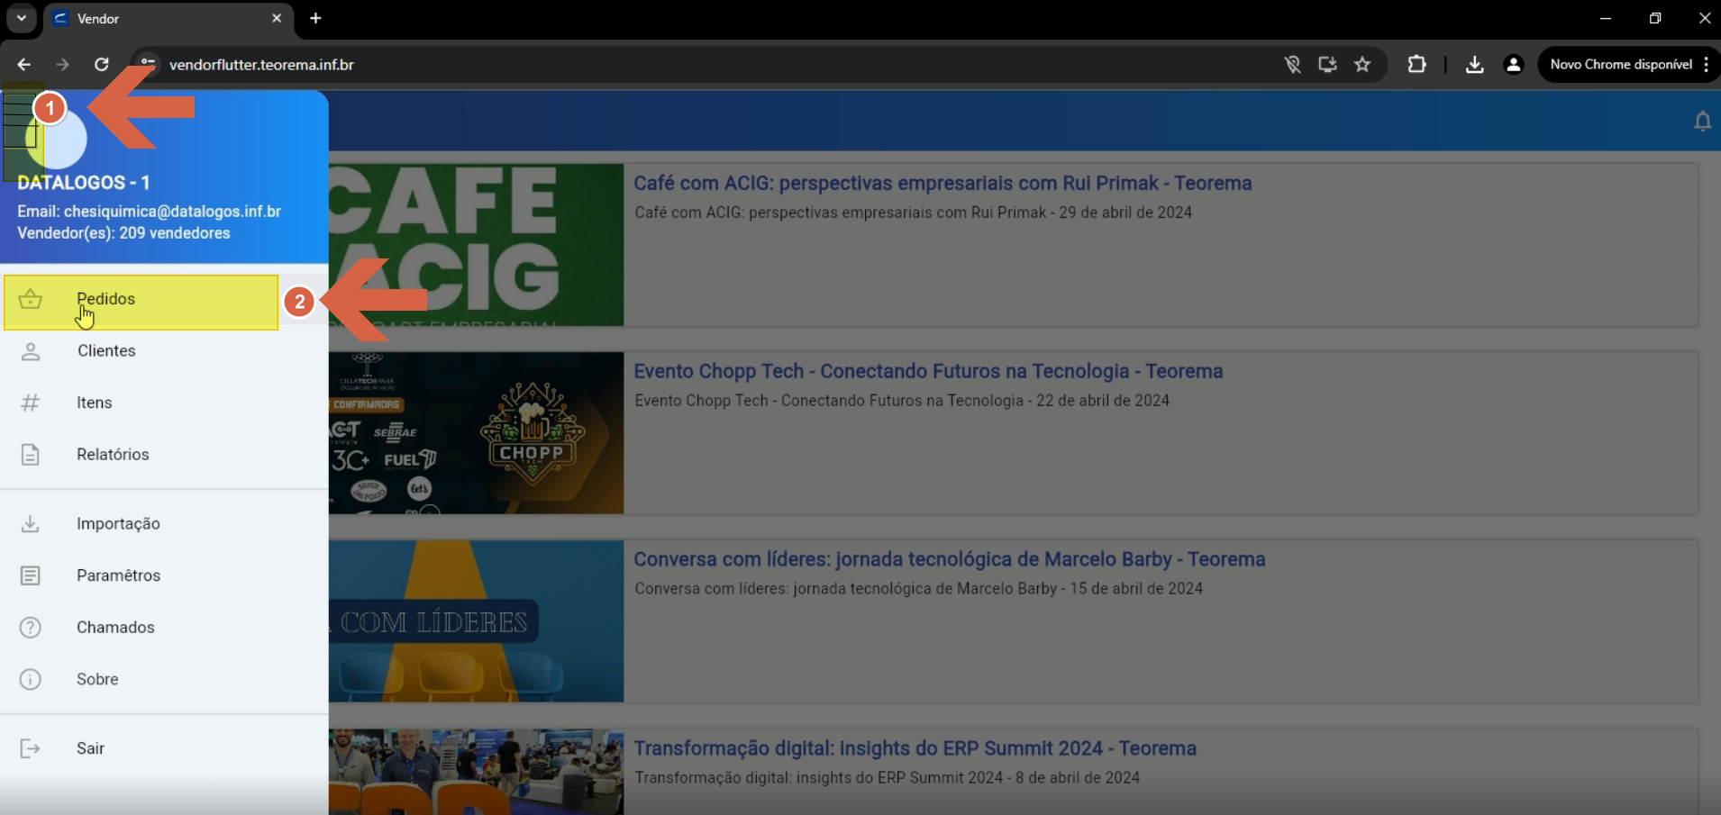Minimize the Chrome window
This screenshot has width=1721, height=815.
click(x=1605, y=18)
